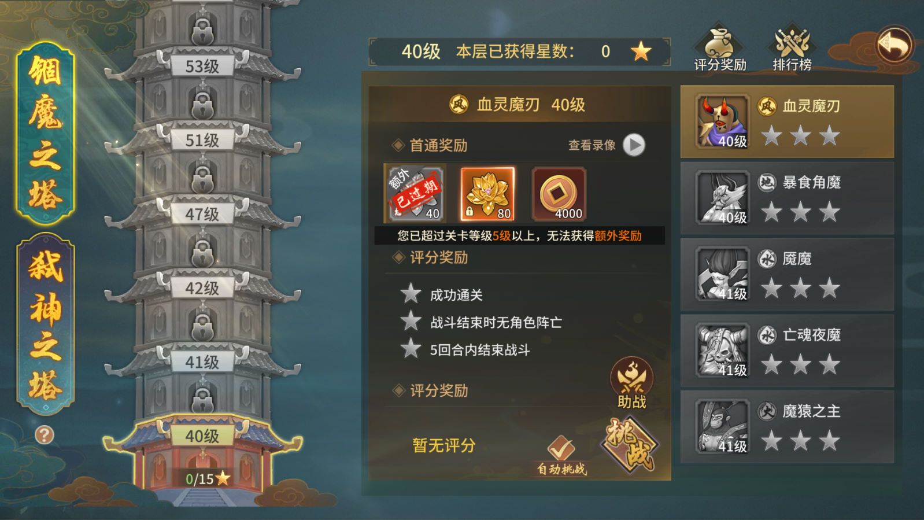This screenshot has height=520, width=924.
Task: Open the 评分奖励 reward bag icon
Action: click(x=719, y=48)
